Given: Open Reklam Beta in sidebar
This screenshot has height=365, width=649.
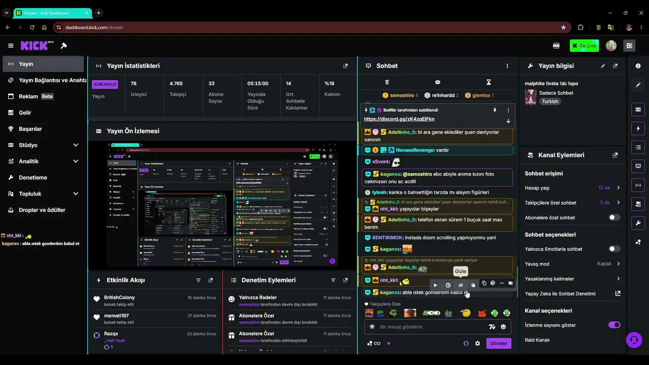Looking at the screenshot, I should pyautogui.click(x=43, y=96).
